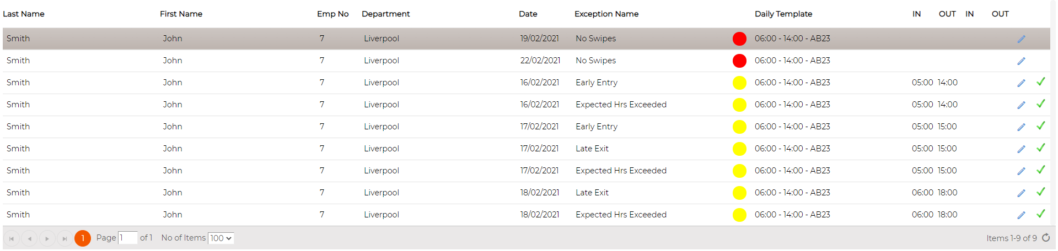Click the Page number input field
The image size is (1058, 251).
[128, 238]
